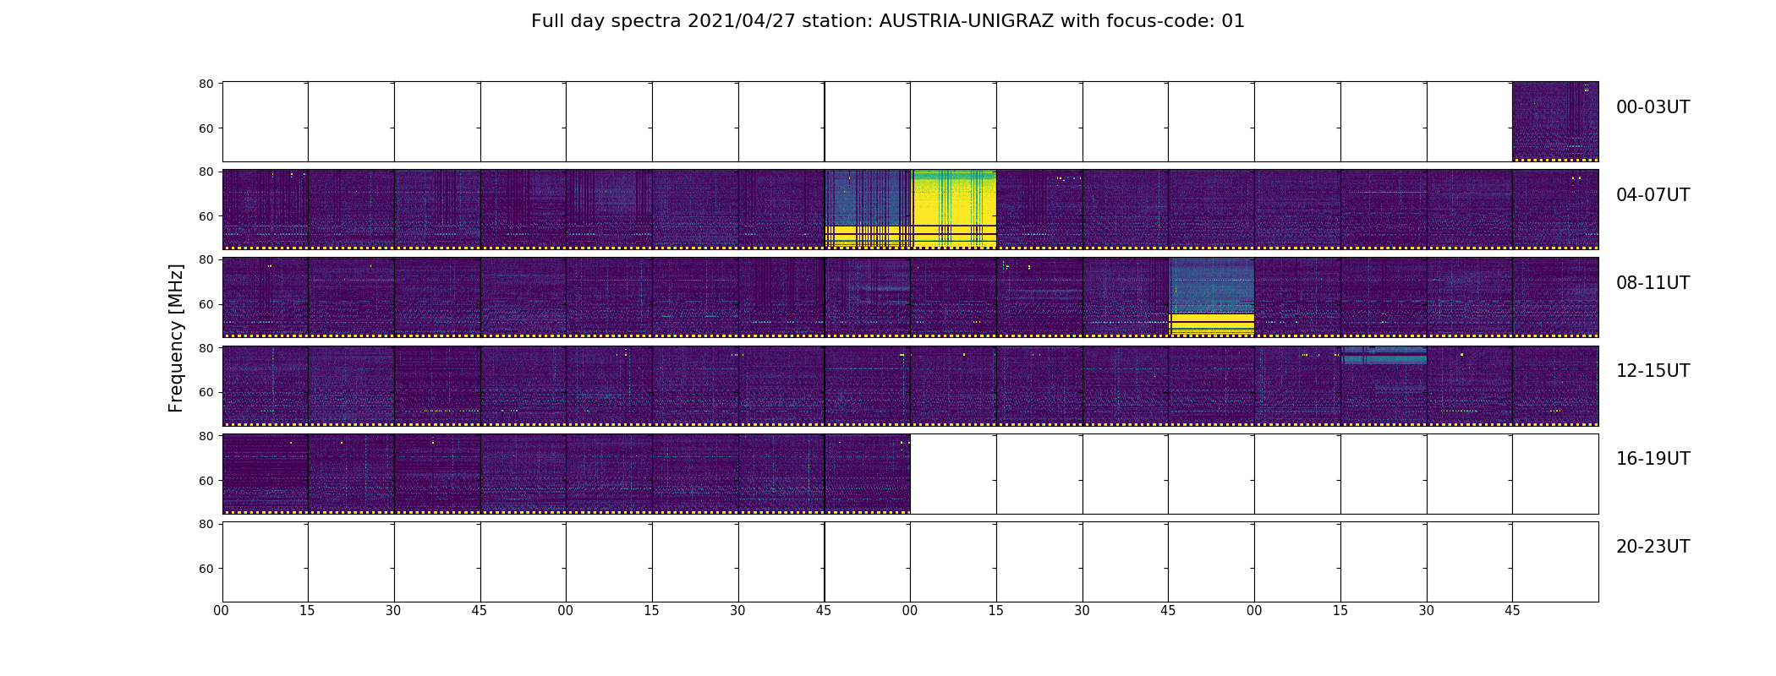Click the 60 tick label of the 12-15UT row
The width and height of the screenshot is (1776, 676).
point(206,392)
